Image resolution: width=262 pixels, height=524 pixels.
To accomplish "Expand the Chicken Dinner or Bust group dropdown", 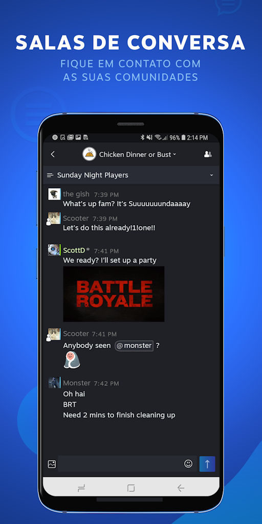I will [x=174, y=155].
